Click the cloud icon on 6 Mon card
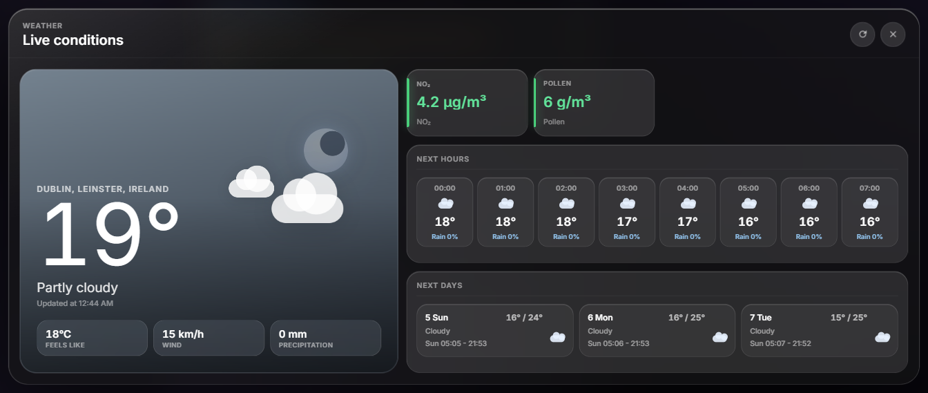This screenshot has height=393, width=928. tap(720, 337)
